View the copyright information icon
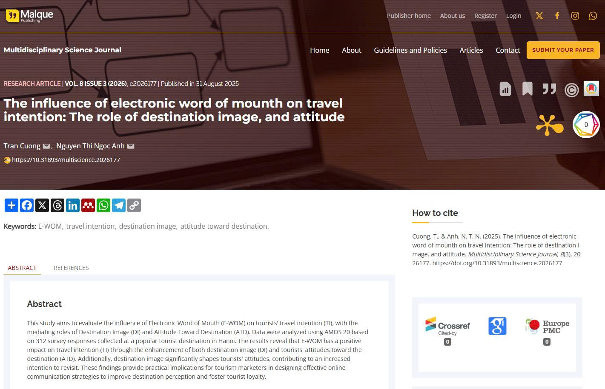 571,90
